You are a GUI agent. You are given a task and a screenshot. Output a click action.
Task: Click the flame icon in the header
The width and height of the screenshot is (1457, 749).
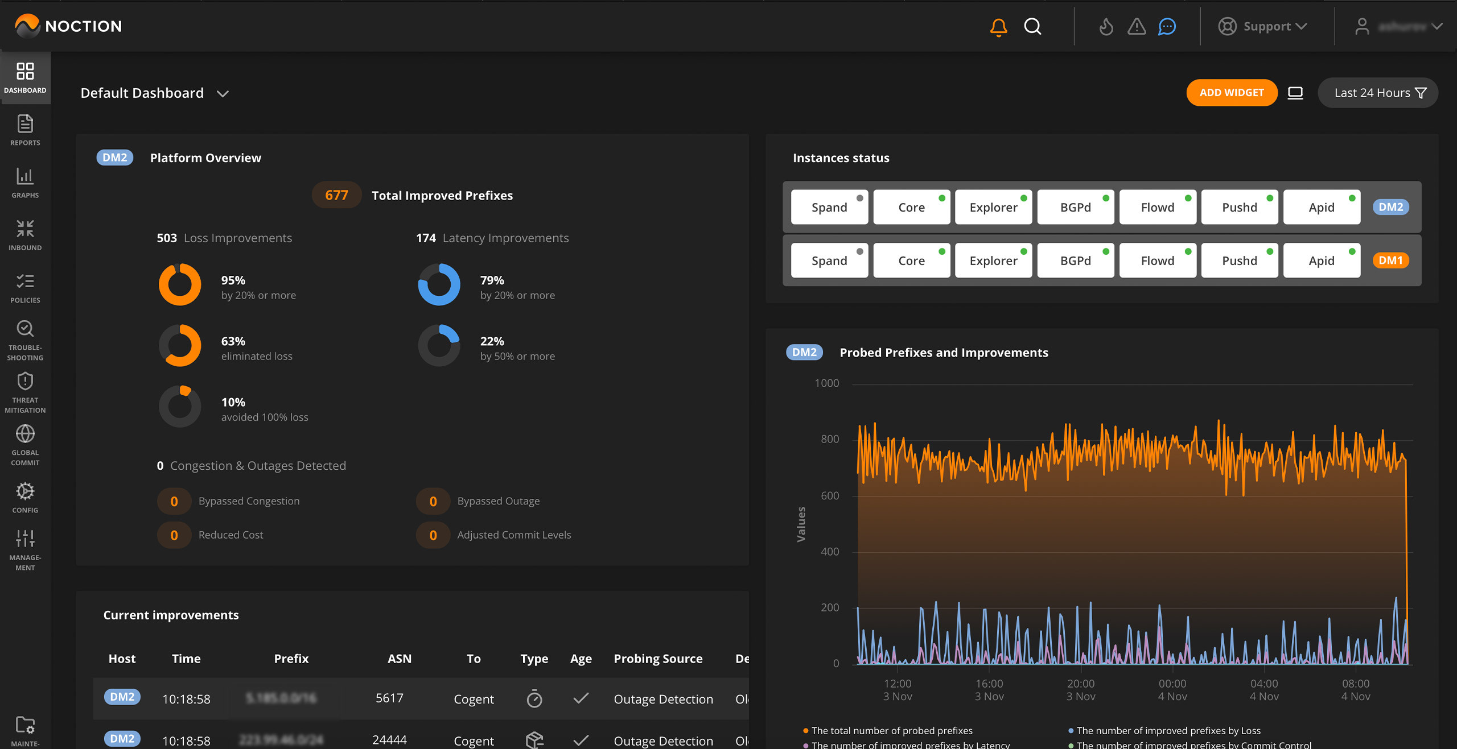(x=1106, y=27)
